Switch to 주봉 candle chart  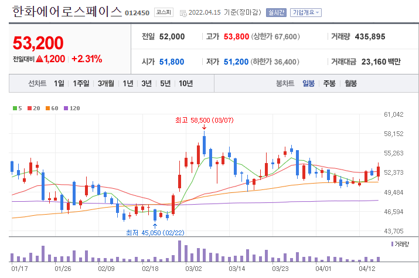point(329,83)
